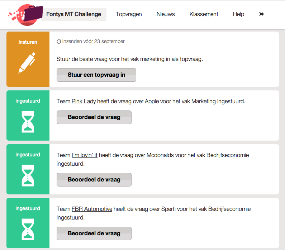Open the I'm lovin' it team link
The height and width of the screenshot is (250, 285).
pos(85,155)
